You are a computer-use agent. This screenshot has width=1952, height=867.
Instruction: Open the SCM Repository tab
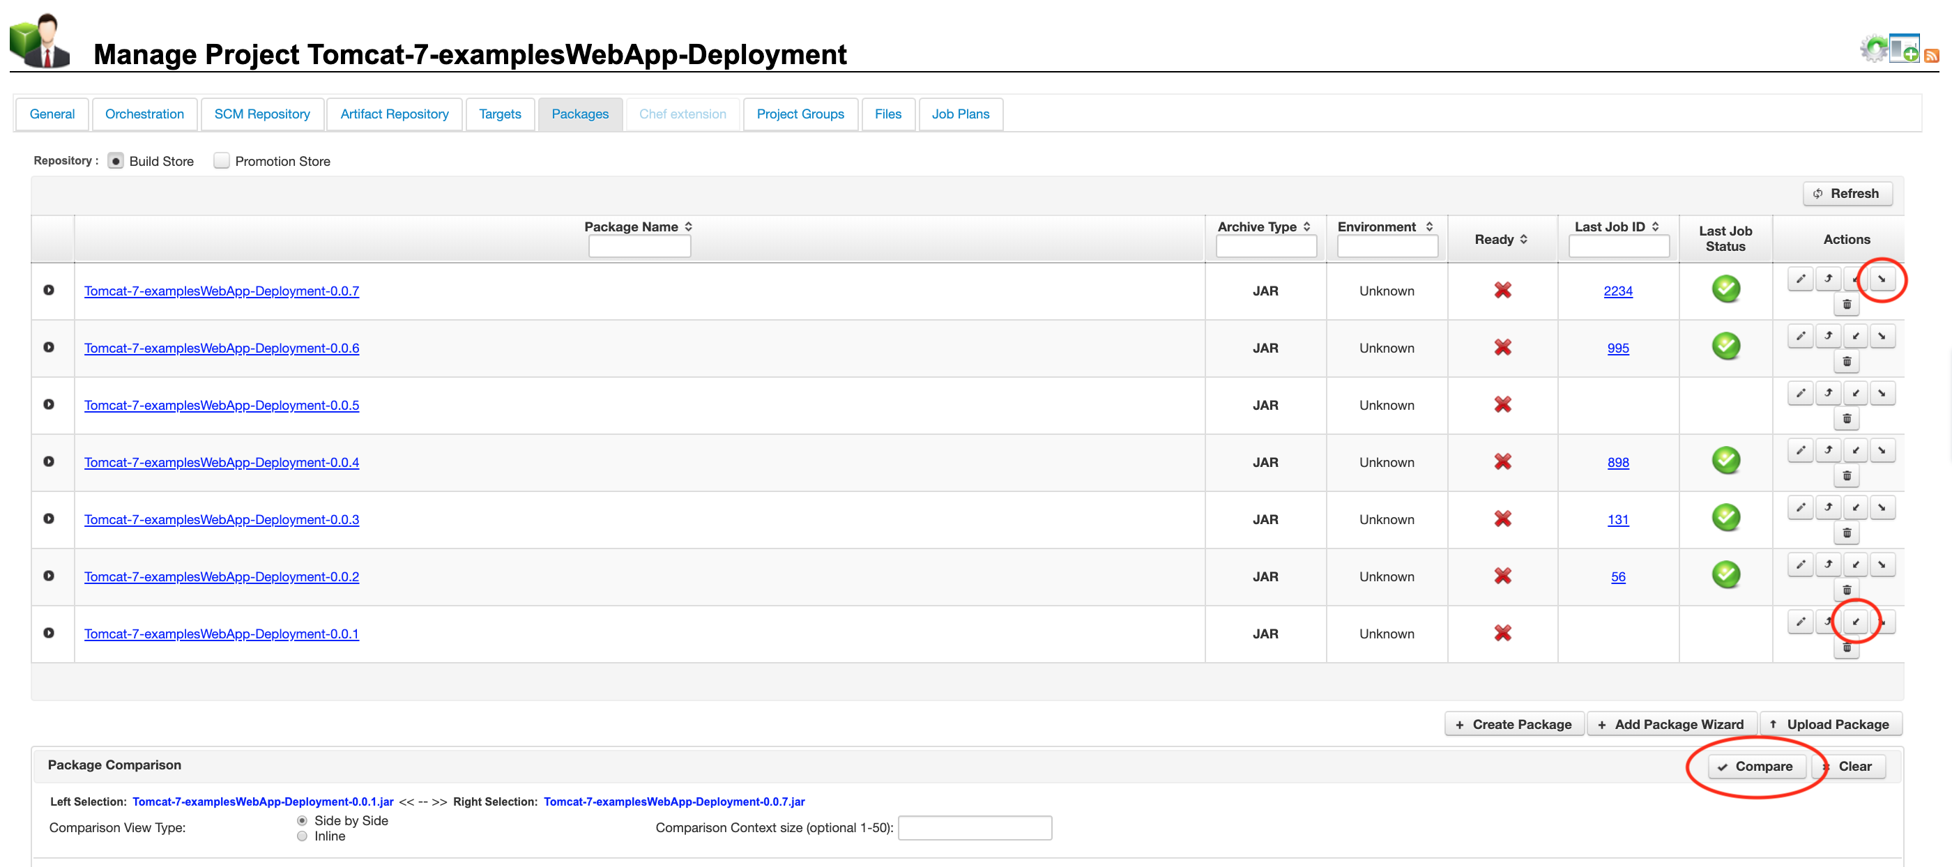pos(262,114)
